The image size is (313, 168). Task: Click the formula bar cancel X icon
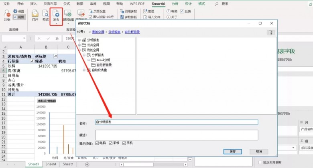click(39, 38)
